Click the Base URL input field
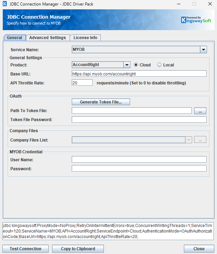Screen dimensions: 217x254 tap(139, 74)
